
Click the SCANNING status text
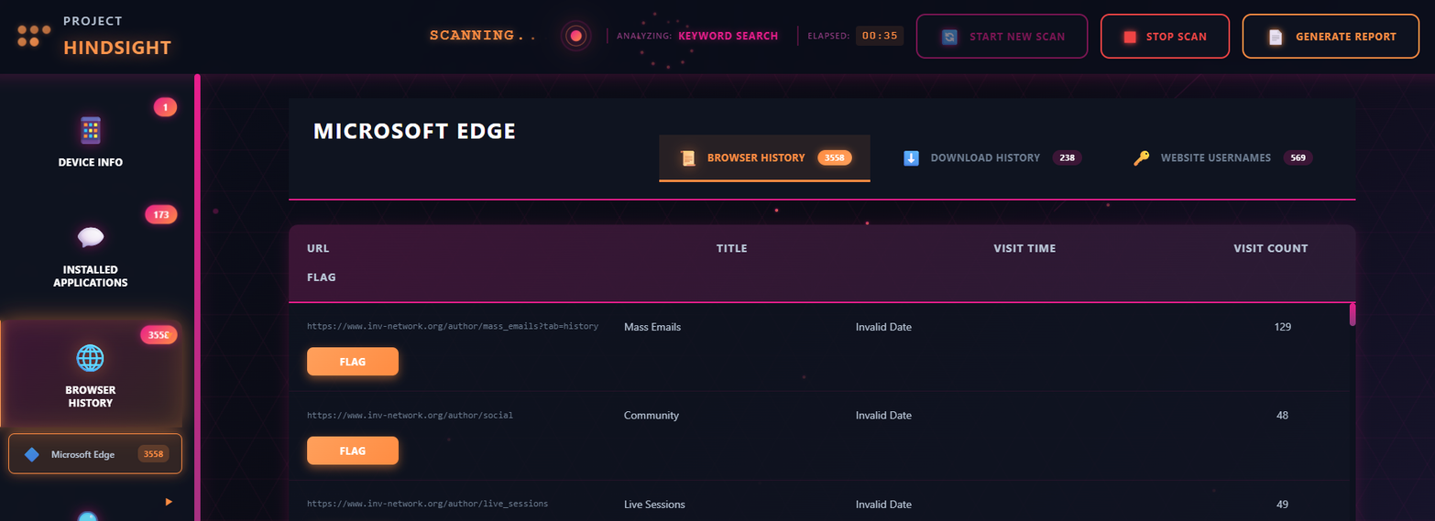click(x=482, y=36)
